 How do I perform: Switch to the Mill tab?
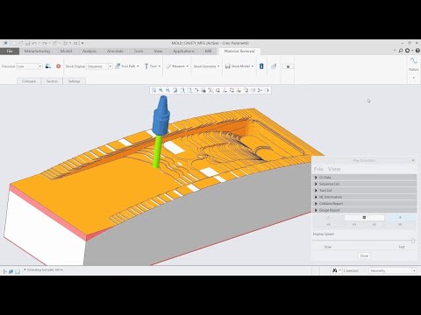(x=208, y=51)
